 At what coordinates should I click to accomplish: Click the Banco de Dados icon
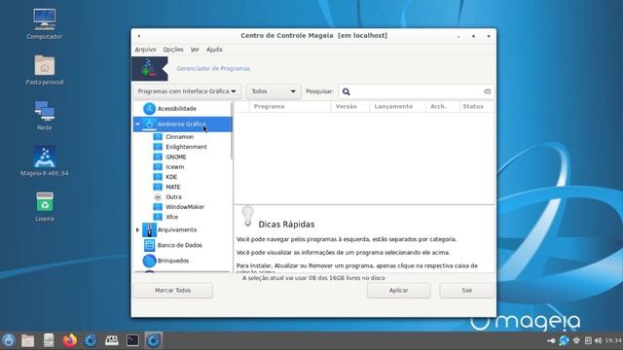point(149,245)
